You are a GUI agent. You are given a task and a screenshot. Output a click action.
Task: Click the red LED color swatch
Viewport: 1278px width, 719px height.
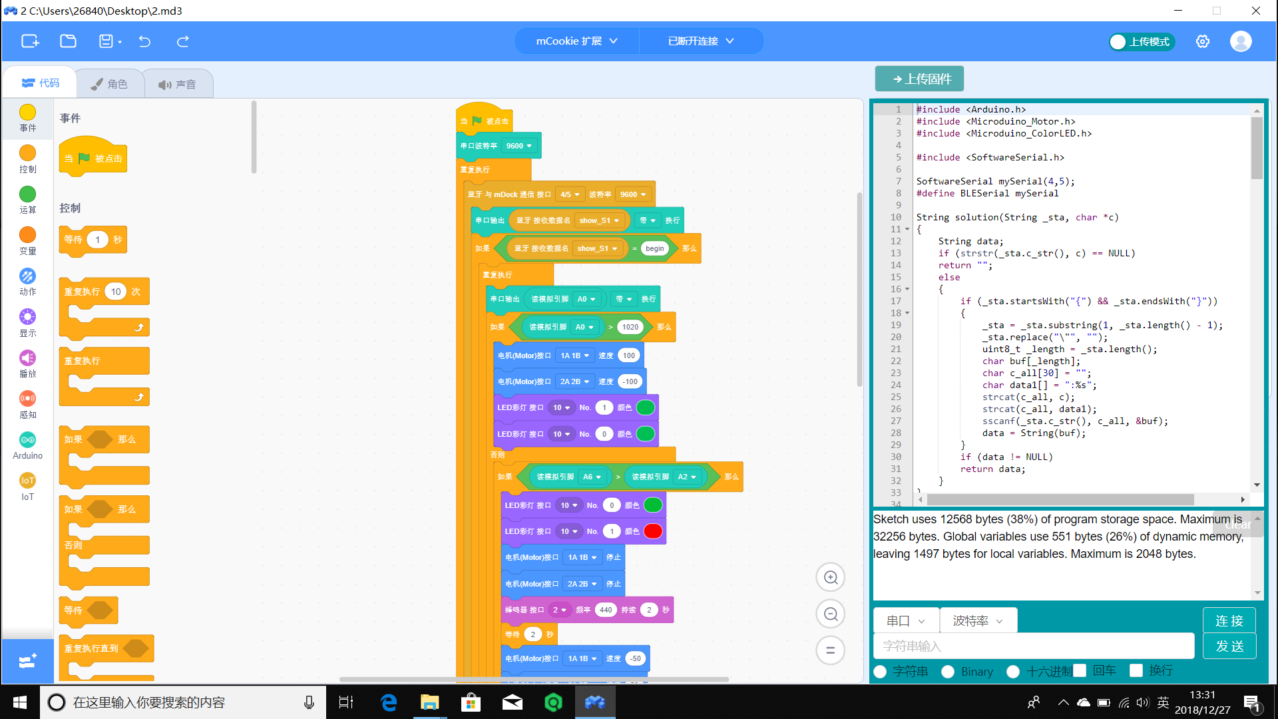pyautogui.click(x=653, y=531)
